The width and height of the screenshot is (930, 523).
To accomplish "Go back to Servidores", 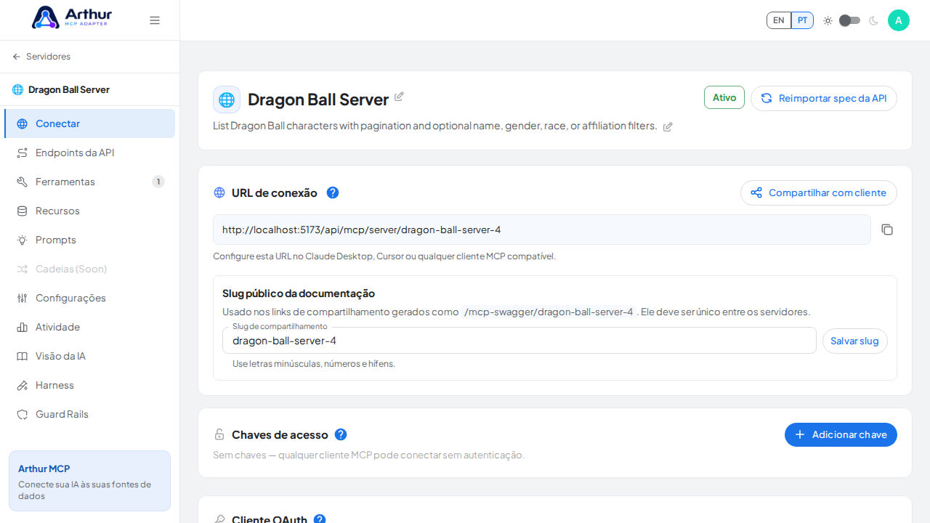I will point(41,57).
